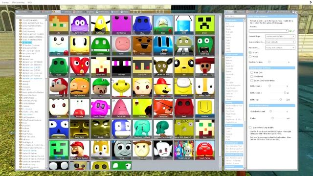Enable the Edge Only checkbox
Screen dimensions: 313x176
pyautogui.click(x=252, y=72)
